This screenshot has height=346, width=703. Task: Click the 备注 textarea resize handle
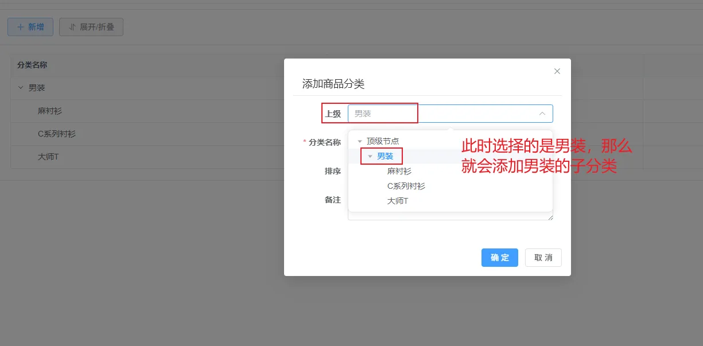tap(550, 217)
